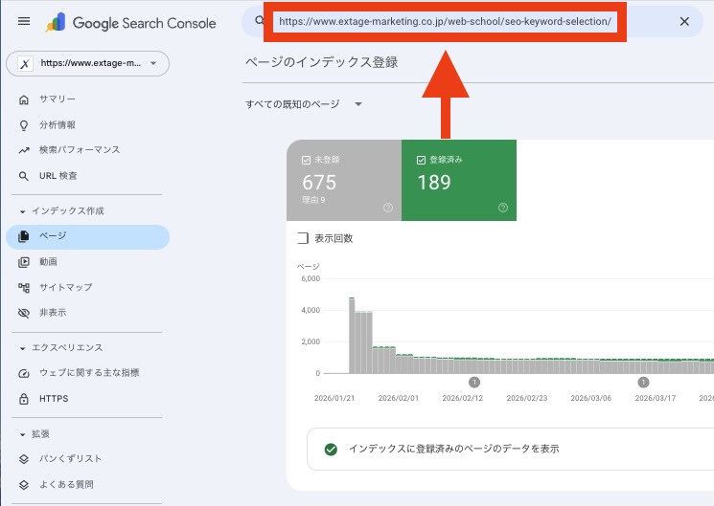The width and height of the screenshot is (714, 506).
Task: Click the 未登録 675 gray card
Action: coord(344,181)
